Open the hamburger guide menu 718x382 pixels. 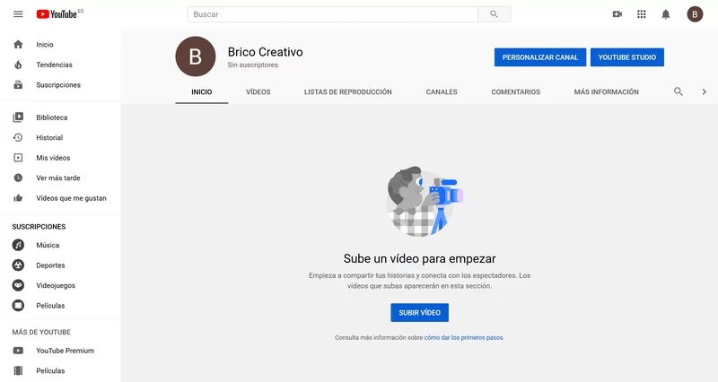pyautogui.click(x=18, y=14)
